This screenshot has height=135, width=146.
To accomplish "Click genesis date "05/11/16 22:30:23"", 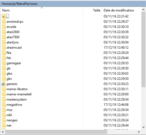I will coord(116,84).
